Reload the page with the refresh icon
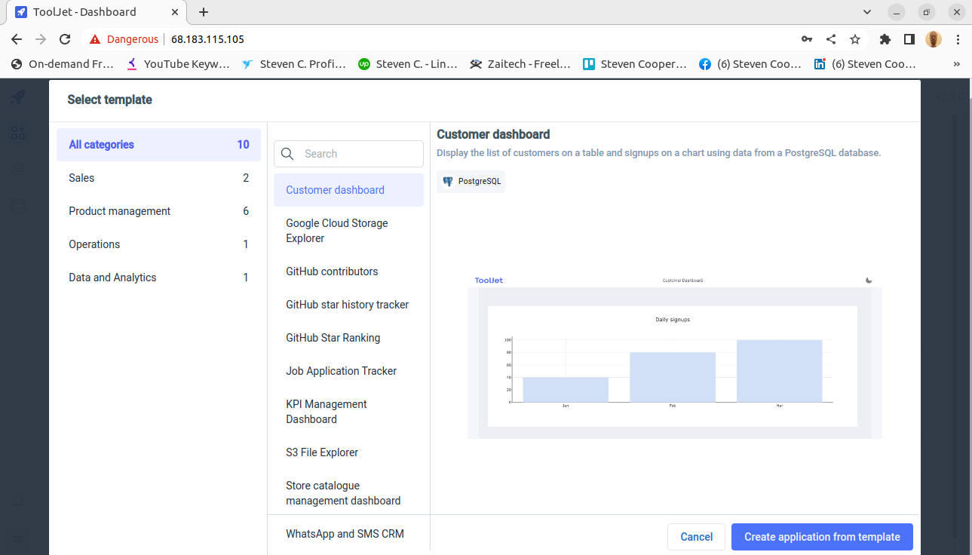The width and height of the screenshot is (972, 555). 65,39
